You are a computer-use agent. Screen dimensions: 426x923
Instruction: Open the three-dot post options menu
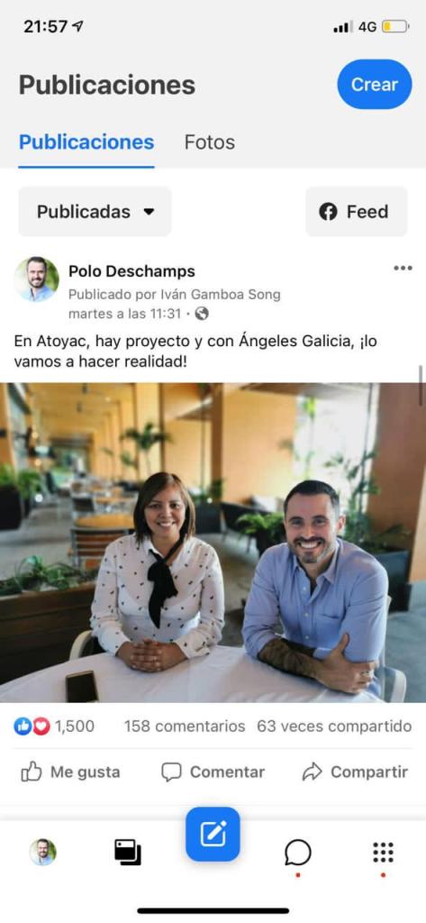pyautogui.click(x=403, y=269)
